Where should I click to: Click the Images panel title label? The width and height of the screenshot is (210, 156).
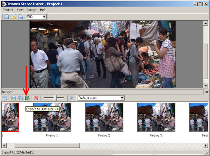7,92
